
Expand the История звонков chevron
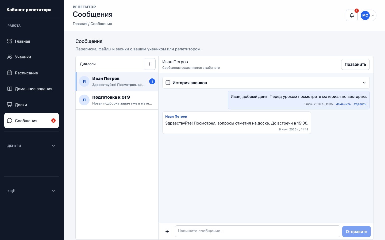tap(364, 83)
